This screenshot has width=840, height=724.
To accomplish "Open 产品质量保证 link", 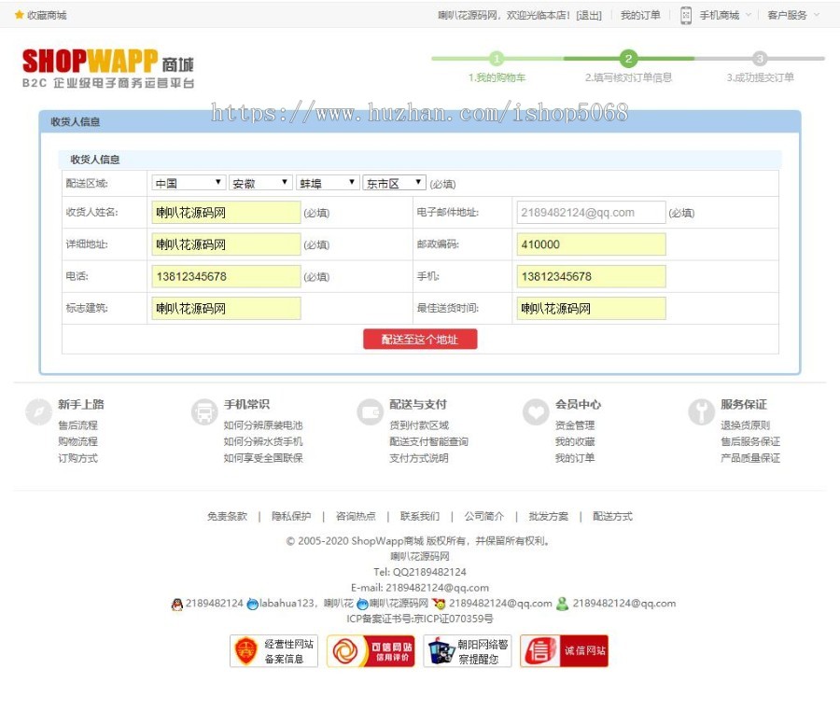I will (750, 458).
